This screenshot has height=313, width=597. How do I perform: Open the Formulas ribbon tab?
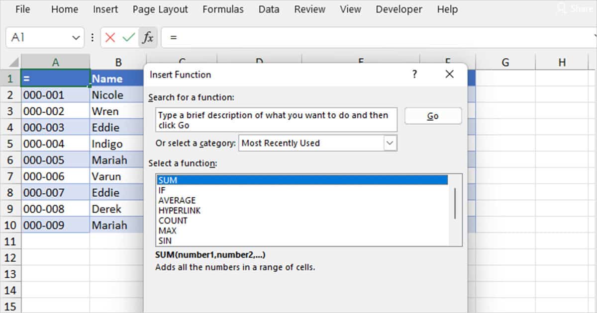point(223,9)
